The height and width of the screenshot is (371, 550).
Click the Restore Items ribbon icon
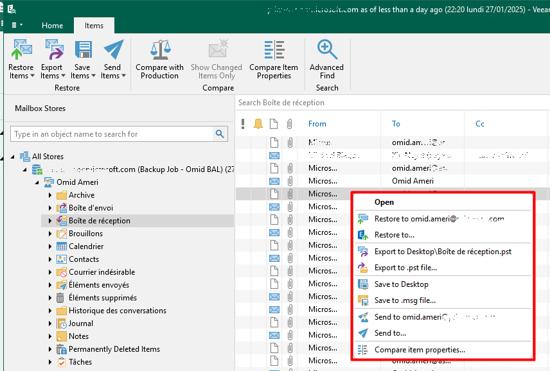(21, 49)
